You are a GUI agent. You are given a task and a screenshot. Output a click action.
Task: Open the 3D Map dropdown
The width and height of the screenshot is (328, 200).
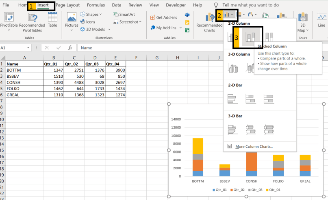[x=303, y=22]
